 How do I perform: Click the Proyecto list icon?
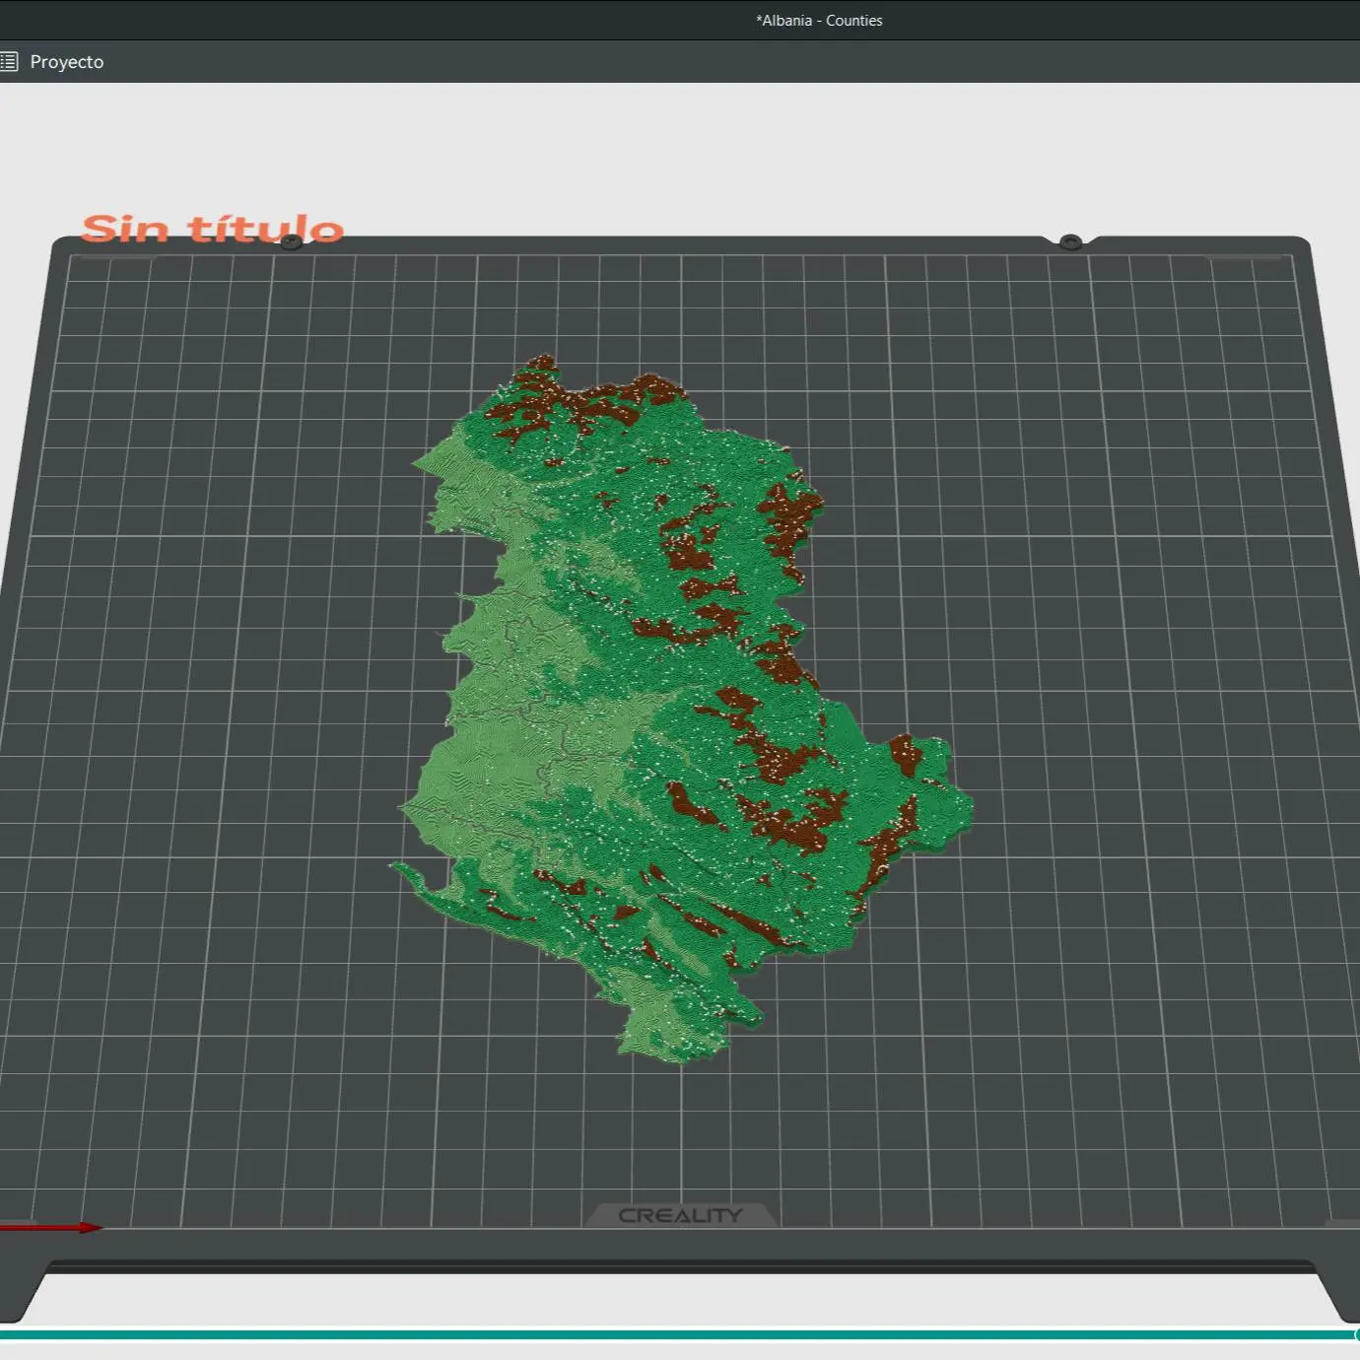click(9, 62)
